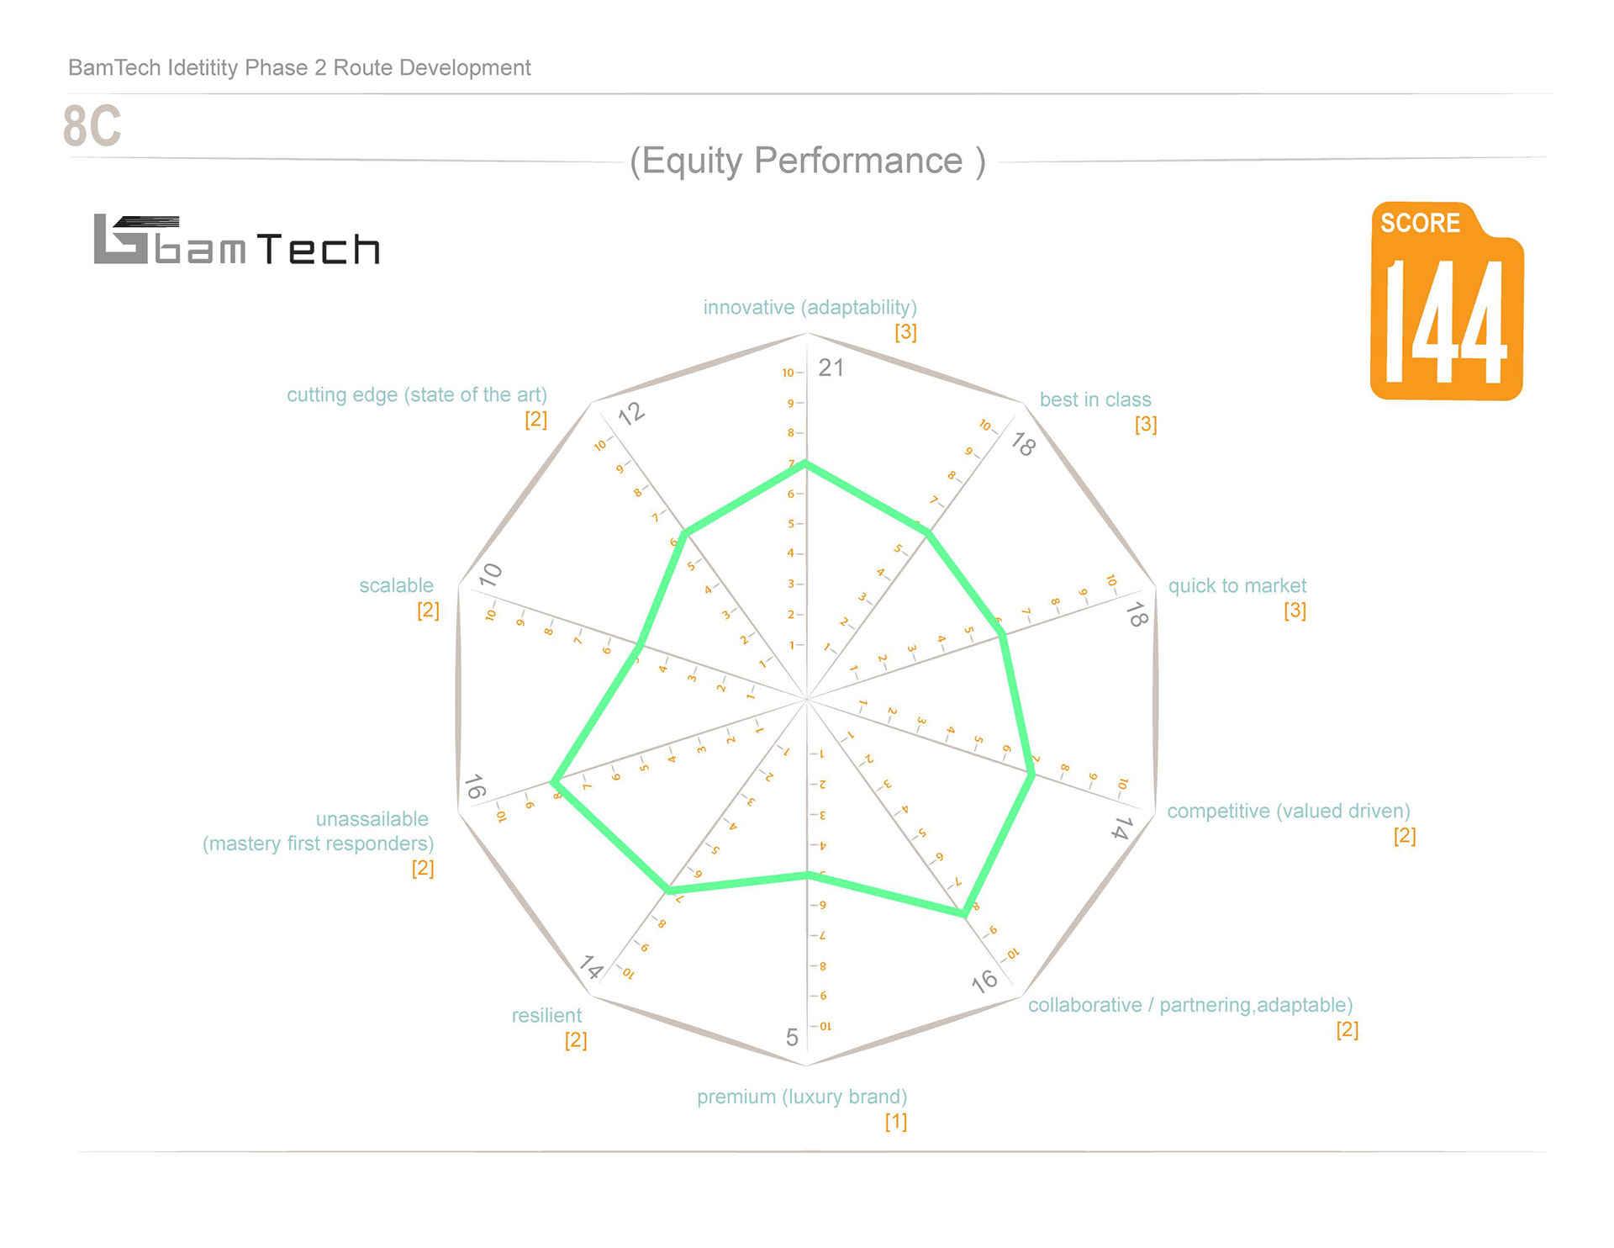
Task: Click the green vertex on the collaborative axis
Action: tap(963, 913)
